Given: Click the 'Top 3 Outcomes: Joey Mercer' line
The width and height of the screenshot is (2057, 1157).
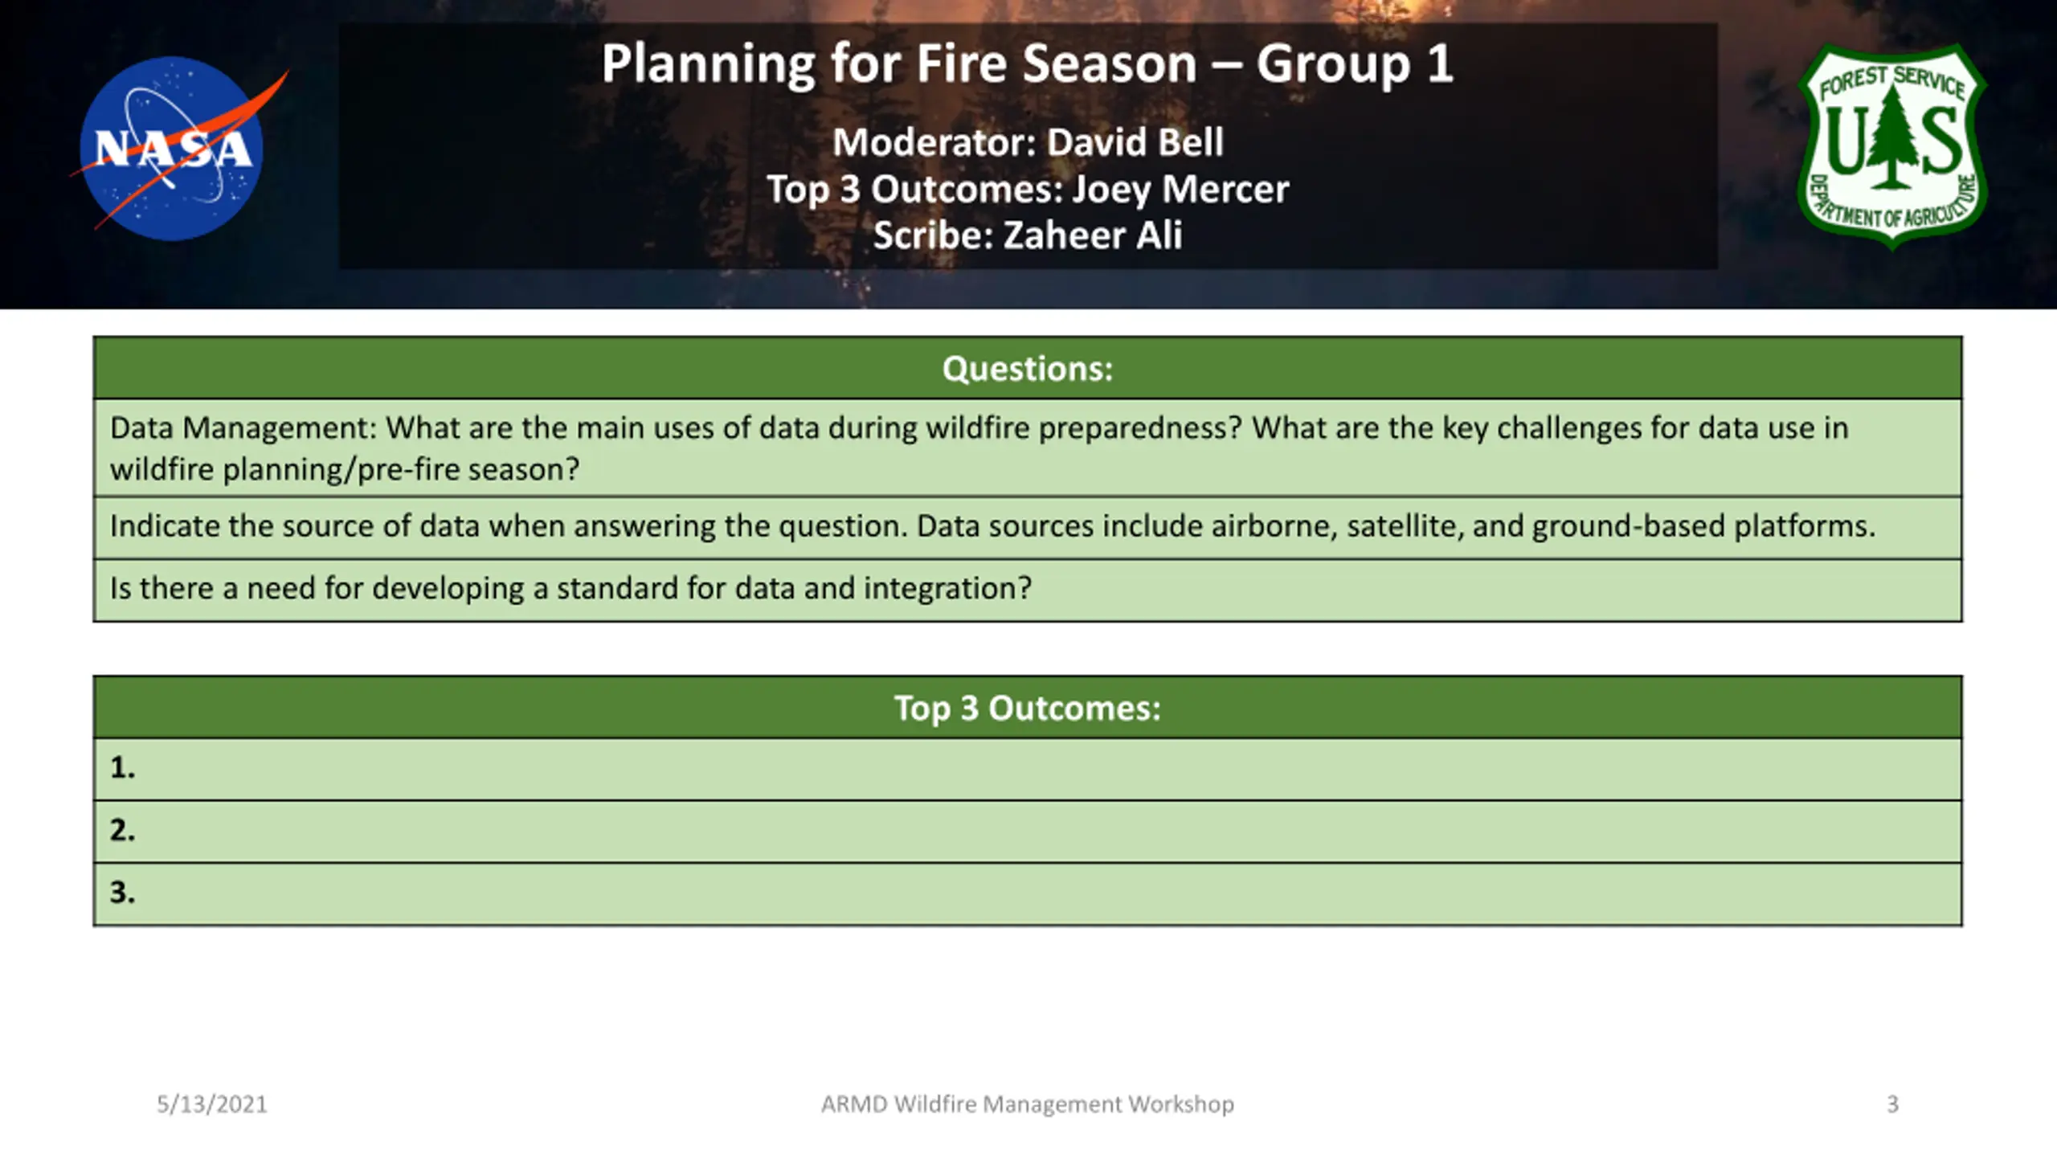Looking at the screenshot, I should [1028, 189].
